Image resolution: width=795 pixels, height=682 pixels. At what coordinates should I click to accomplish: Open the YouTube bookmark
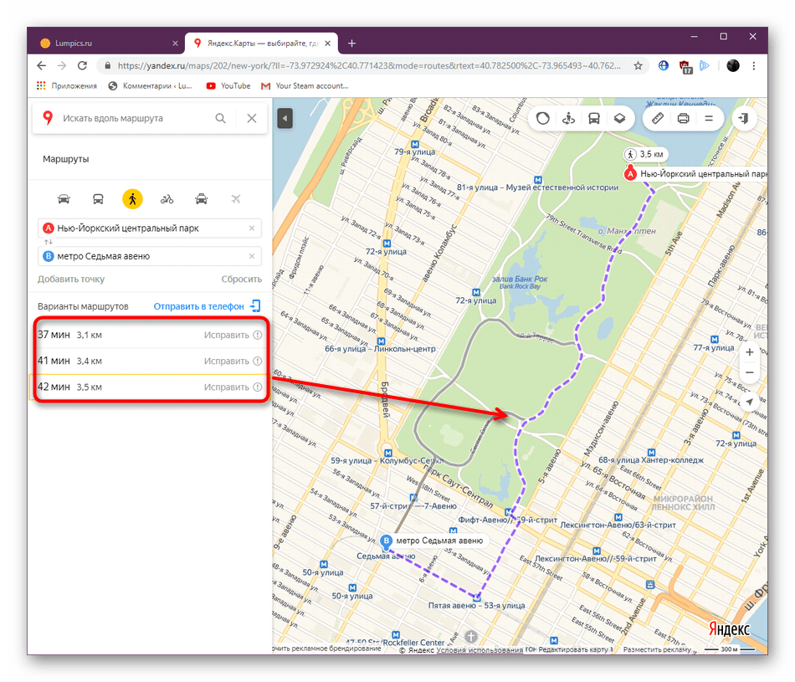coord(228,85)
